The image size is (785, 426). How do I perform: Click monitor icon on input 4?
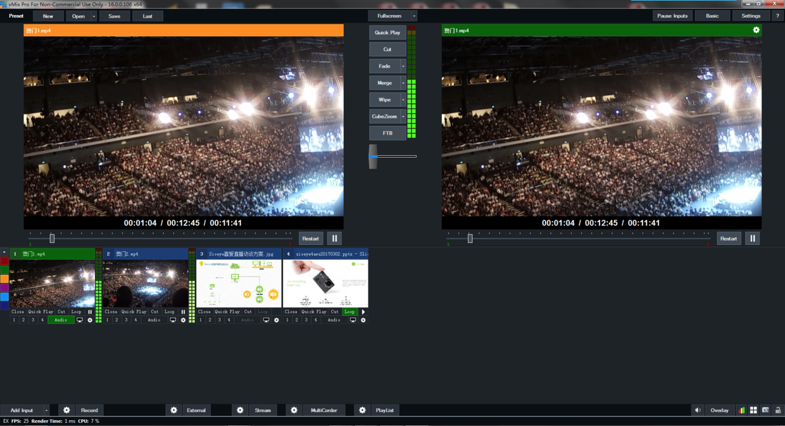tap(353, 320)
